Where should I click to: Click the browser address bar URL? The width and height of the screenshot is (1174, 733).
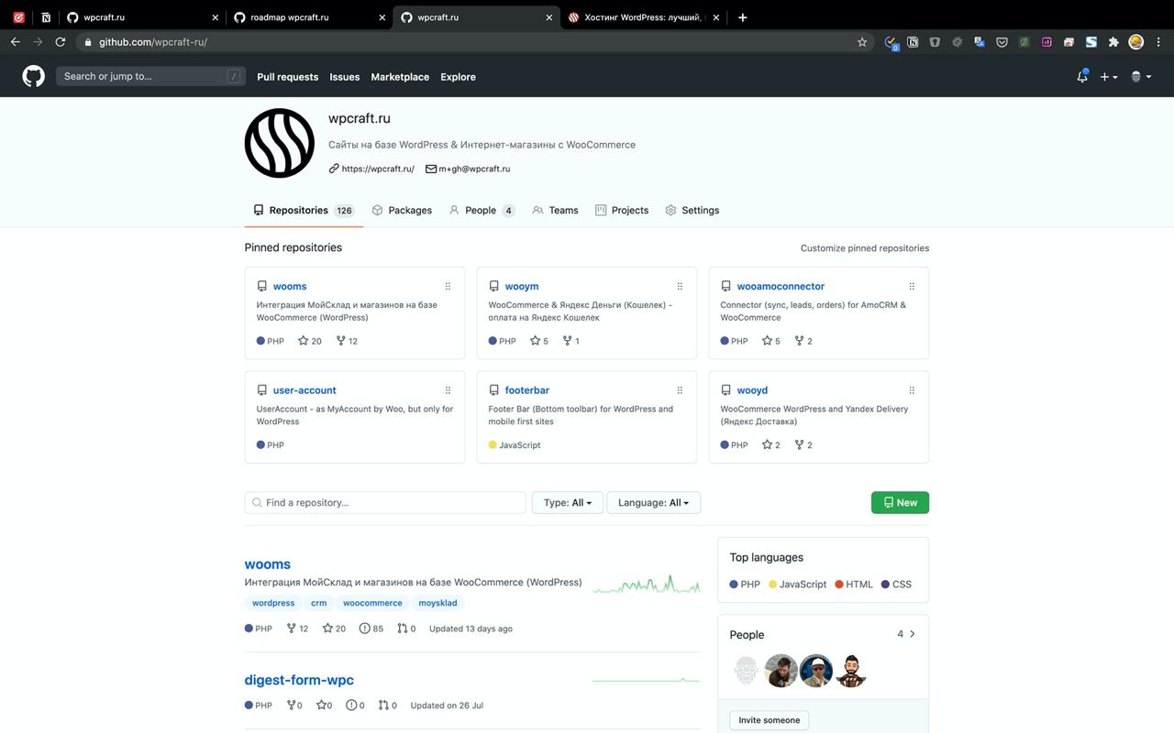point(153,42)
